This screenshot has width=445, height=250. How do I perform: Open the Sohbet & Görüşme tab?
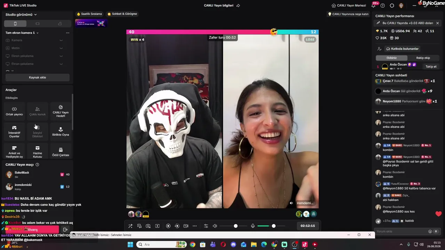122,14
